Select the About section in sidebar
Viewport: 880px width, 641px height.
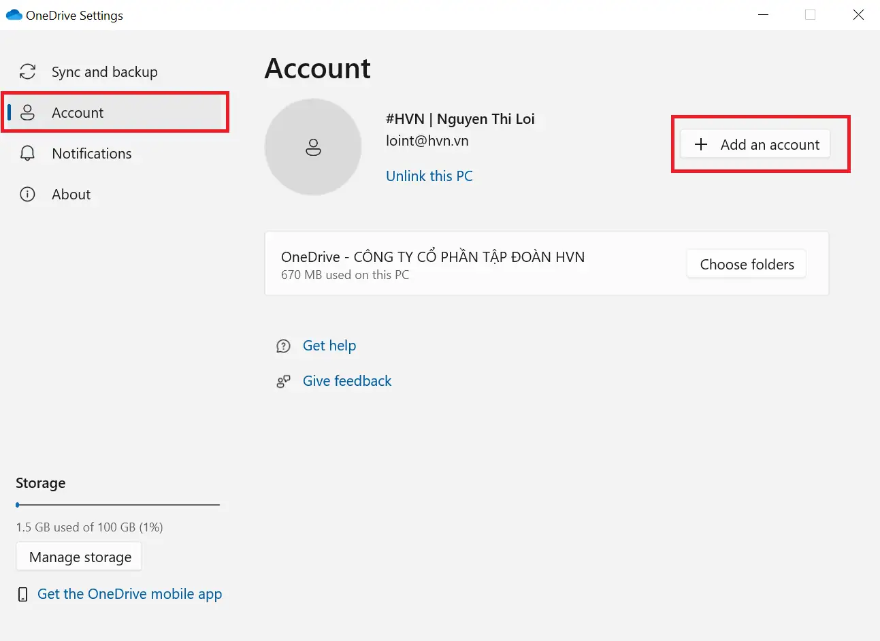71,194
